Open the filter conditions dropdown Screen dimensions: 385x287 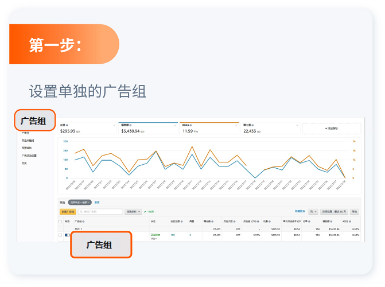click(x=133, y=212)
